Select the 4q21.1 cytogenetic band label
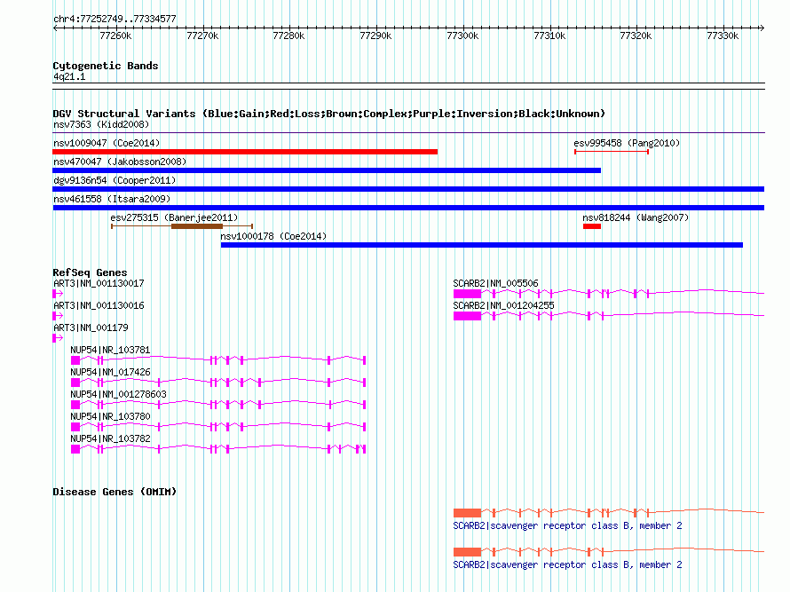790x592 pixels. click(x=69, y=76)
